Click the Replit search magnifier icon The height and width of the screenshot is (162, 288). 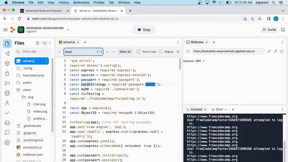pos(283,30)
